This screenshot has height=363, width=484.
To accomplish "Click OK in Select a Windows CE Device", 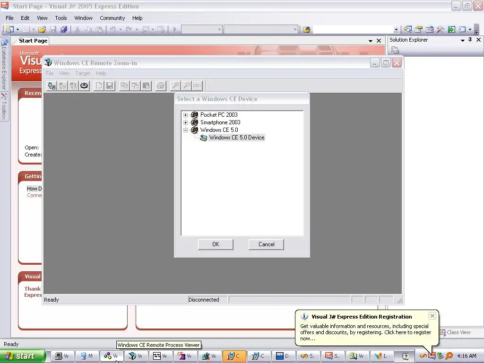I will click(x=216, y=244).
